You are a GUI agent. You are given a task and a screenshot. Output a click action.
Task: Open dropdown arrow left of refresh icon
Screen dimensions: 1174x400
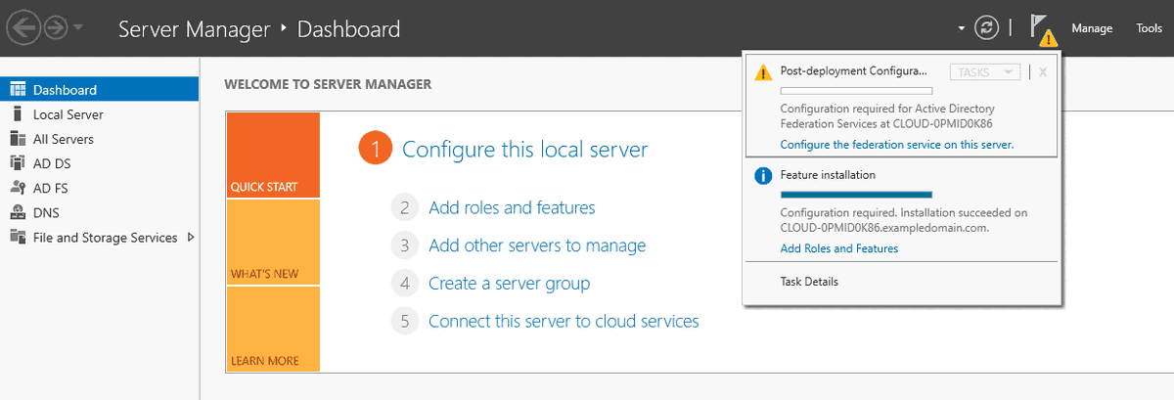click(x=962, y=29)
